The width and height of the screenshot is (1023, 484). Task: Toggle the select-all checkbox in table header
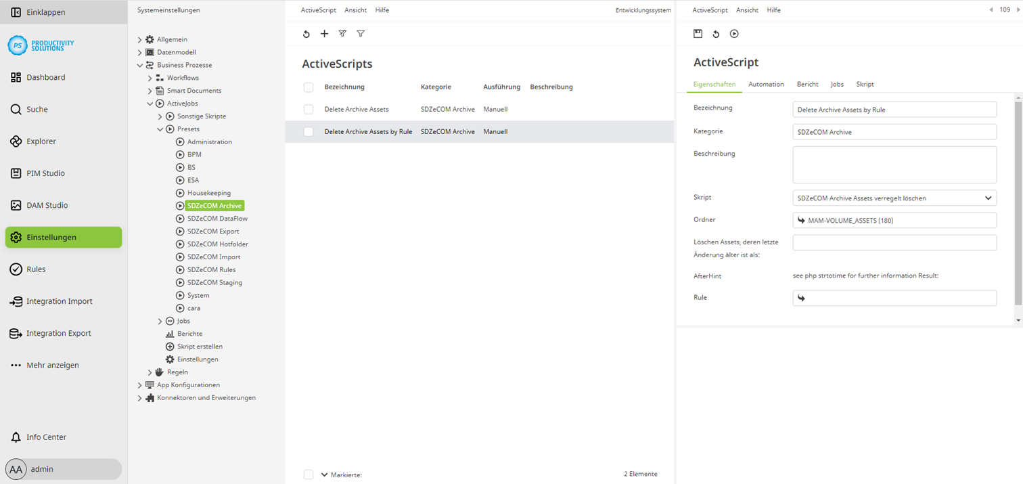pyautogui.click(x=309, y=87)
